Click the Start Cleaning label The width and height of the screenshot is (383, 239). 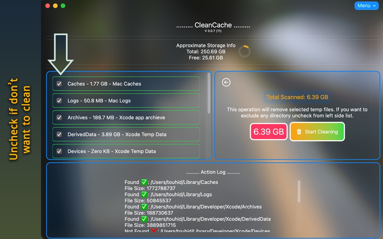click(x=321, y=132)
